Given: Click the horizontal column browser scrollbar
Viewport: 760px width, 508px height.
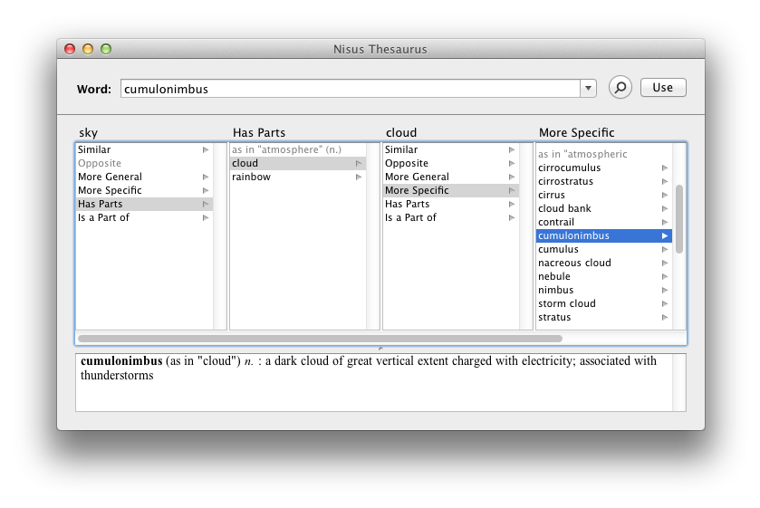Looking at the screenshot, I should point(320,339).
